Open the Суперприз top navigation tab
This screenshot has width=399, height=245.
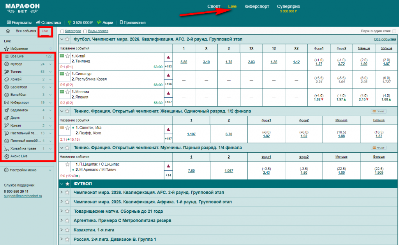click(x=288, y=6)
